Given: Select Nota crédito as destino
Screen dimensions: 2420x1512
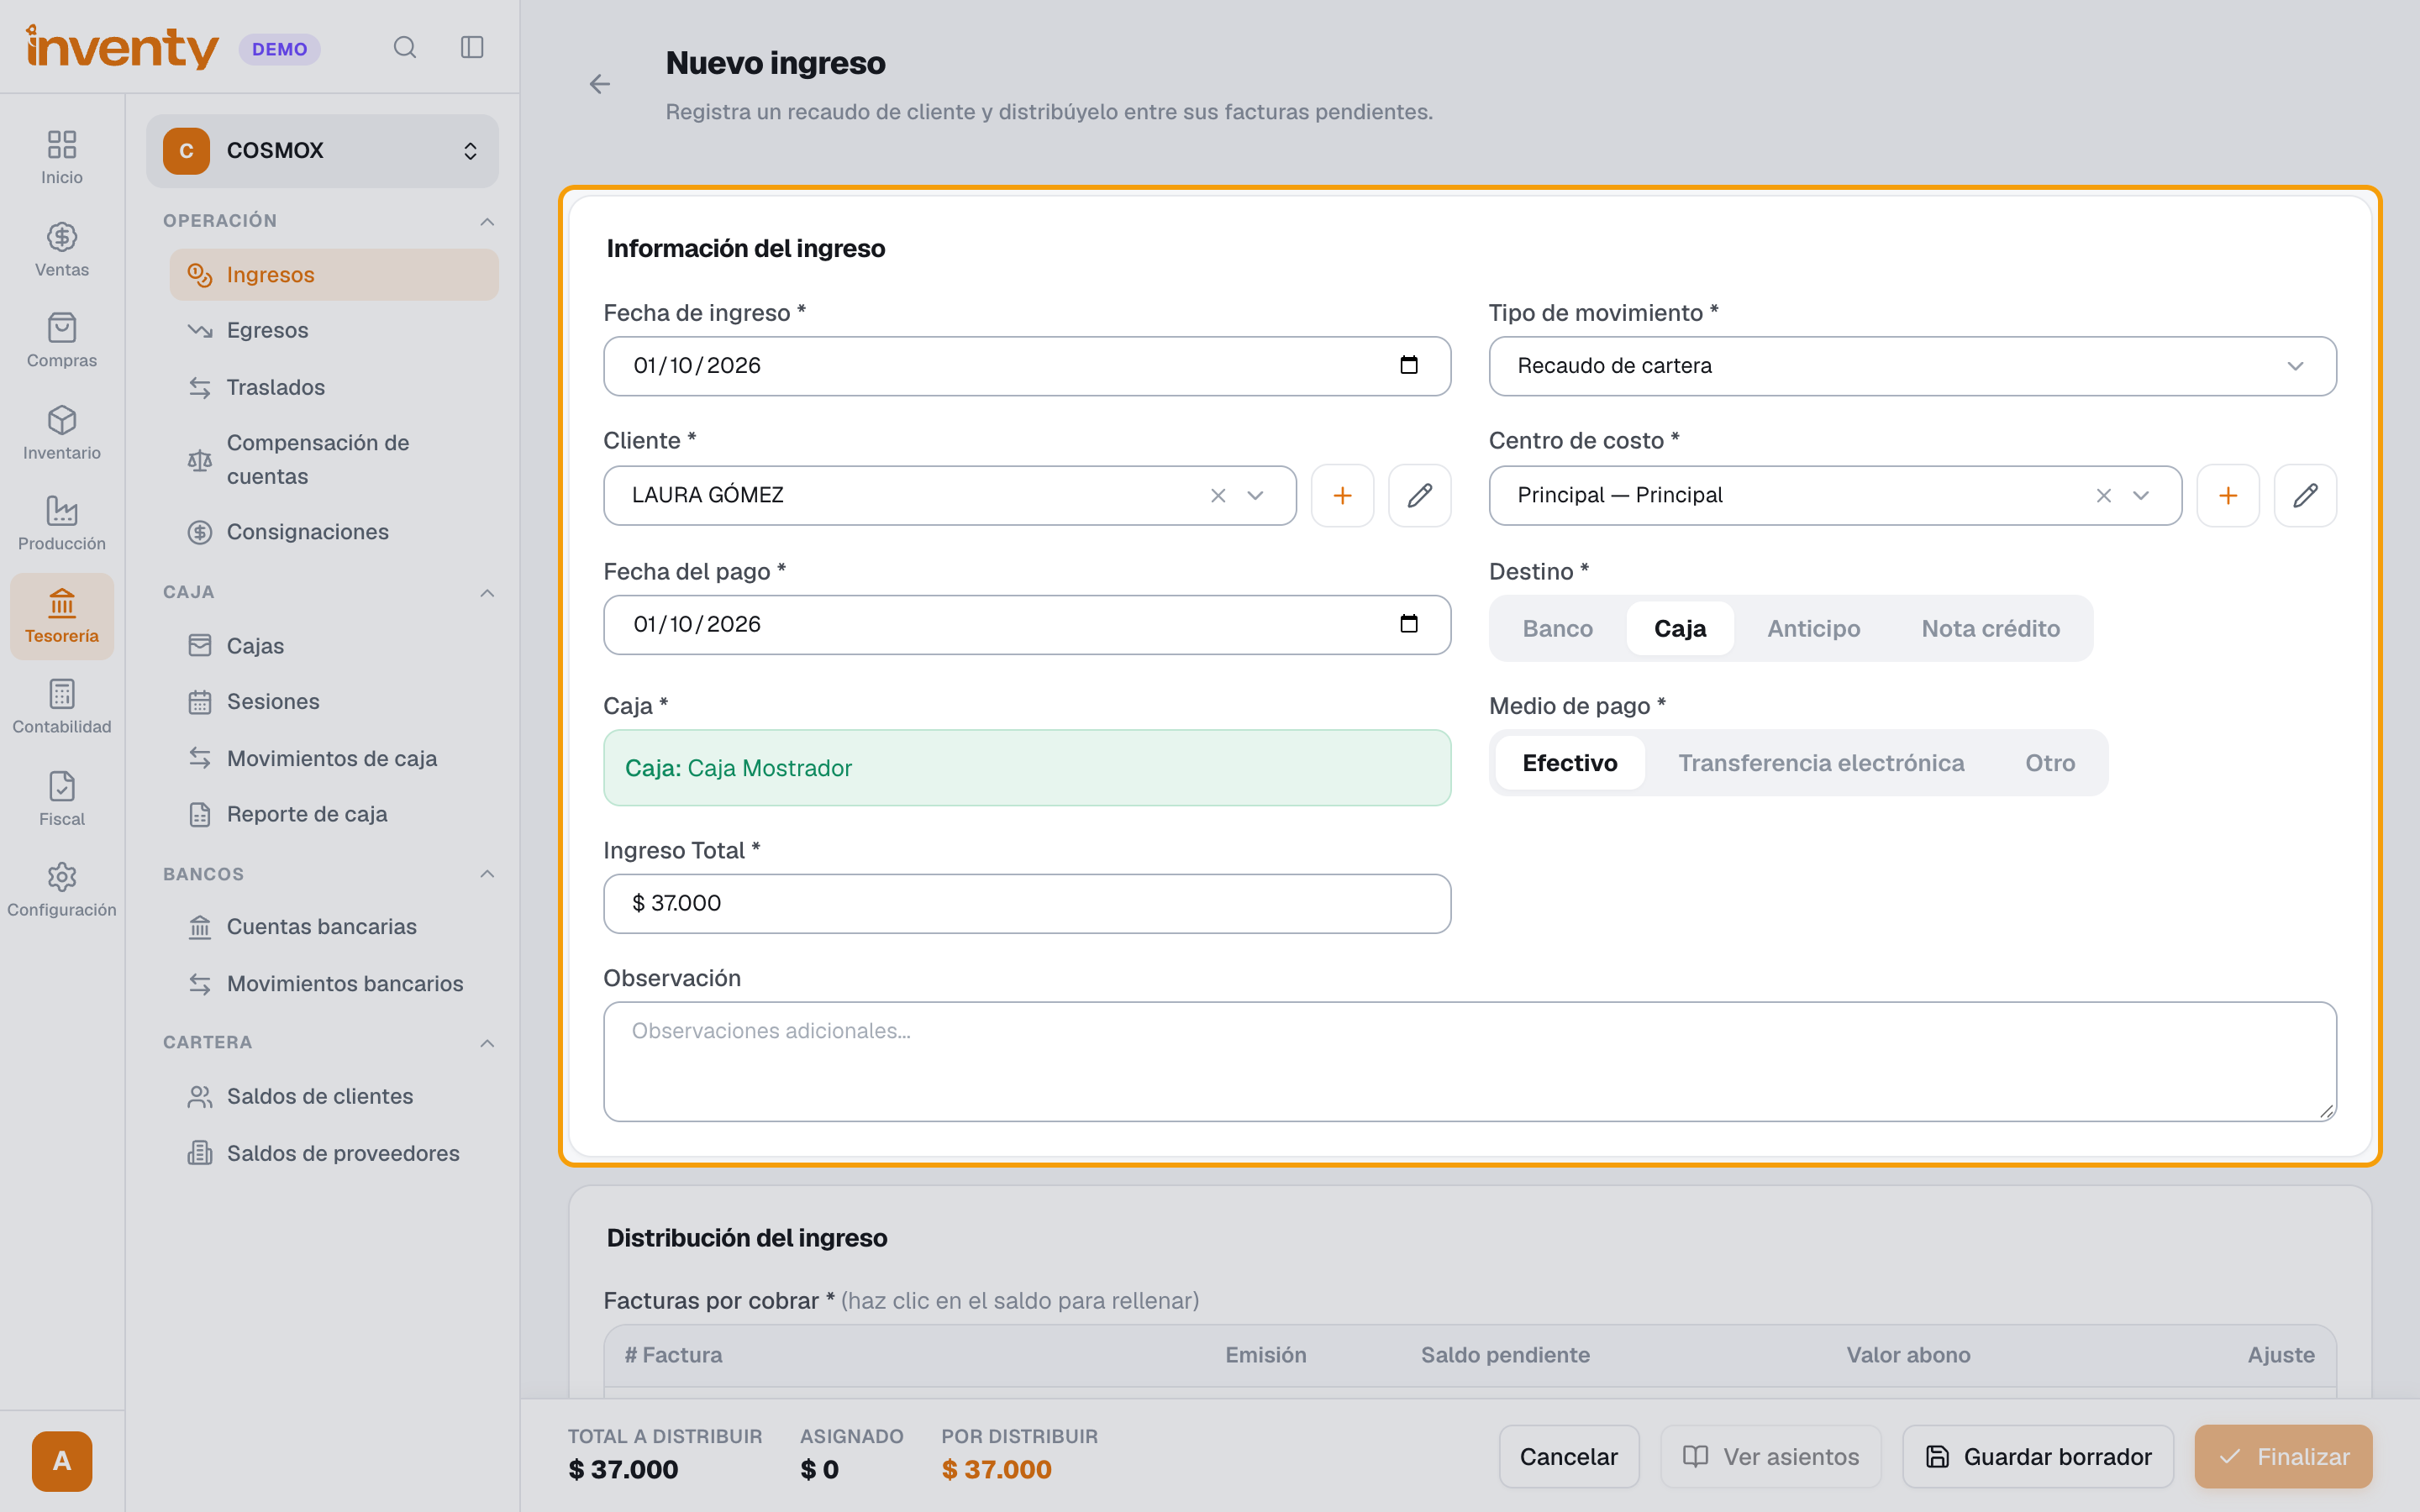Looking at the screenshot, I should pyautogui.click(x=1990, y=628).
